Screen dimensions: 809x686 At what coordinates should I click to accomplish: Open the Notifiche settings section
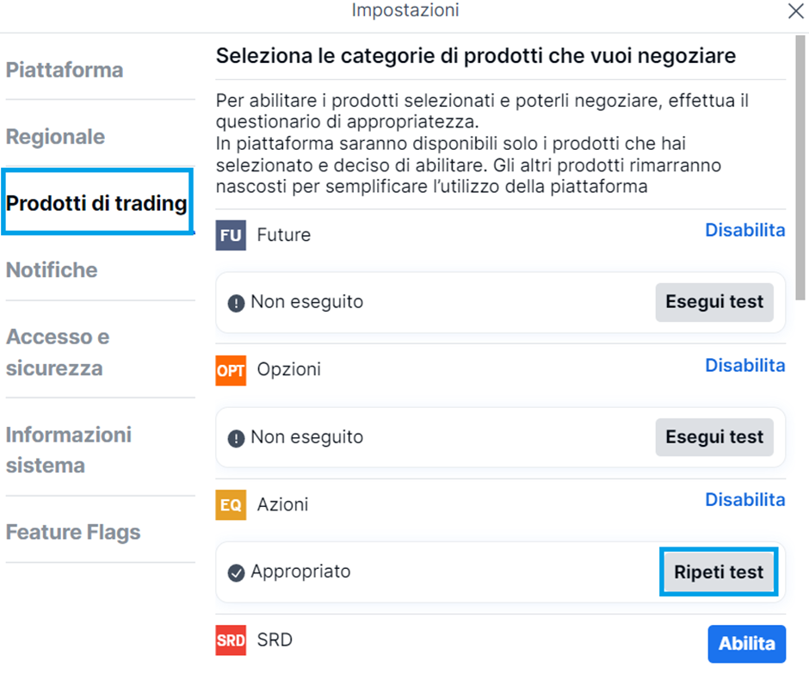pyautogui.click(x=52, y=270)
